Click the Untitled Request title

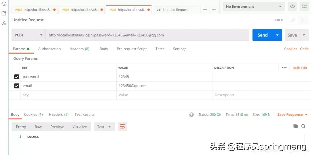28,20
